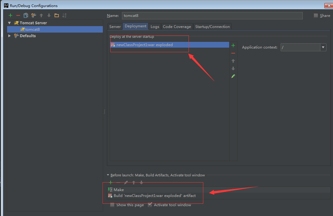The width and height of the screenshot is (333, 216).
Task: Close the Run/Debug Configurations dialog
Action: click(329, 6)
